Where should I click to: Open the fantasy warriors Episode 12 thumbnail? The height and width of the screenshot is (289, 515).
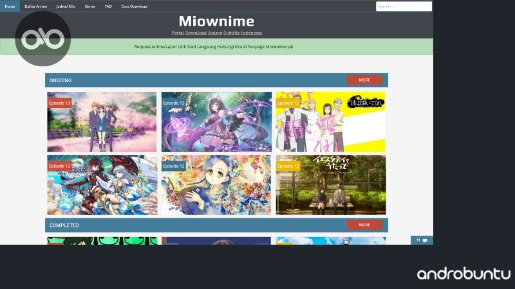point(102,185)
